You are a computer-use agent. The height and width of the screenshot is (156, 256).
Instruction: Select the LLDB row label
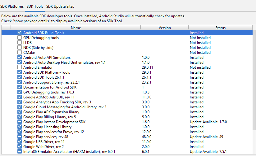(x=27, y=43)
